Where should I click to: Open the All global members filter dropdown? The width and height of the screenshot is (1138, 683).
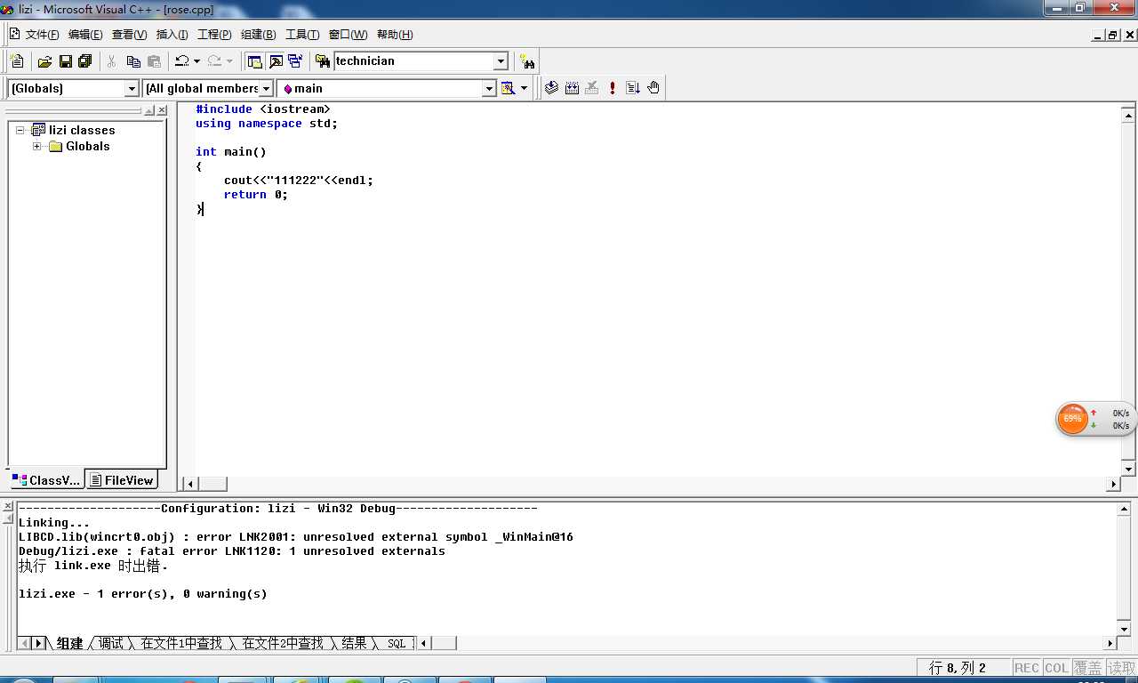tap(266, 88)
